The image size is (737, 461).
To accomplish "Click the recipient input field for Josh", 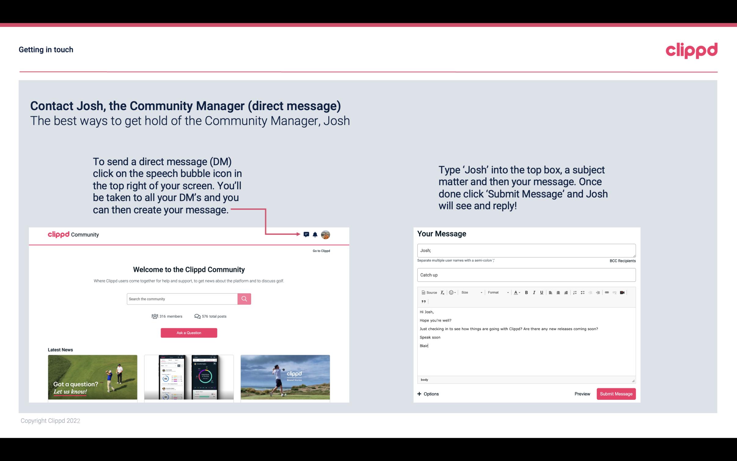I will pos(526,250).
